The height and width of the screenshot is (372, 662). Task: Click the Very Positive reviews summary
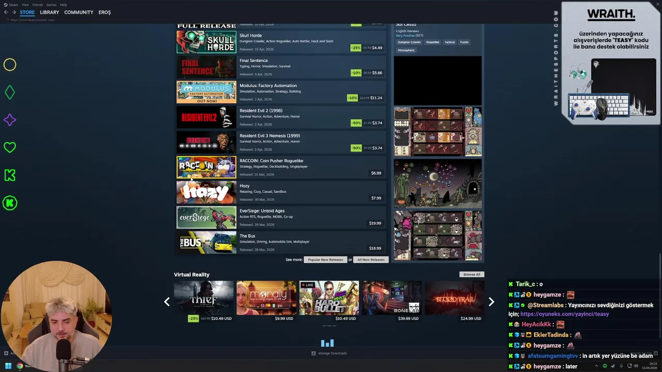click(x=409, y=36)
